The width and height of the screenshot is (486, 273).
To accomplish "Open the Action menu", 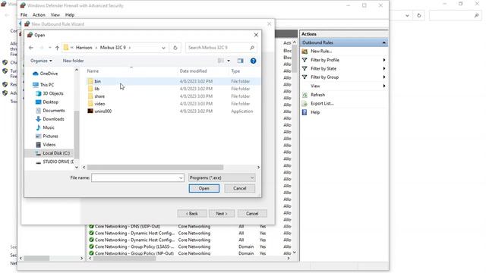I will tap(39, 15).
